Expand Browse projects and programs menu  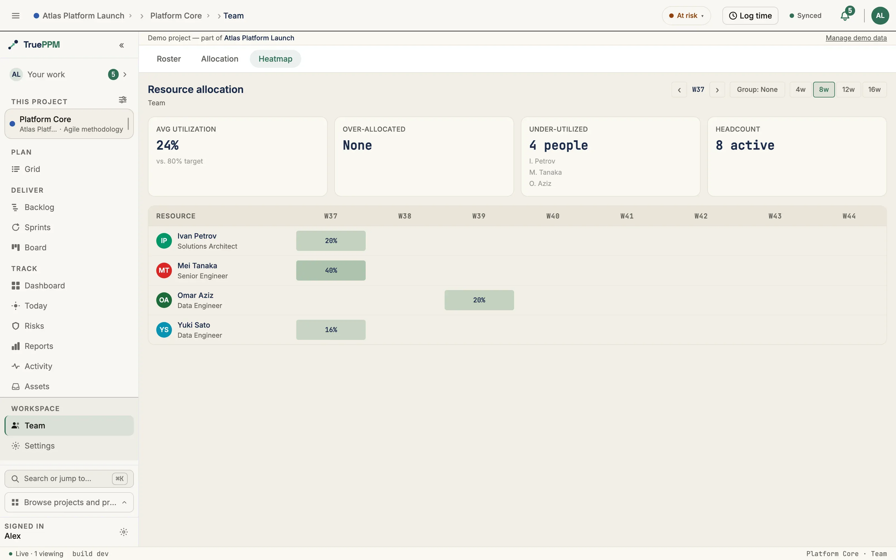coord(69,502)
